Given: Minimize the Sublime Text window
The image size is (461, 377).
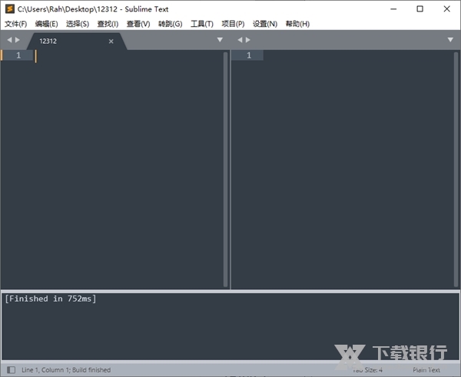Looking at the screenshot, I should coord(393,9).
